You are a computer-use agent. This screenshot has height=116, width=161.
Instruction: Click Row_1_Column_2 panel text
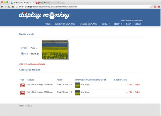tap(64, 84)
